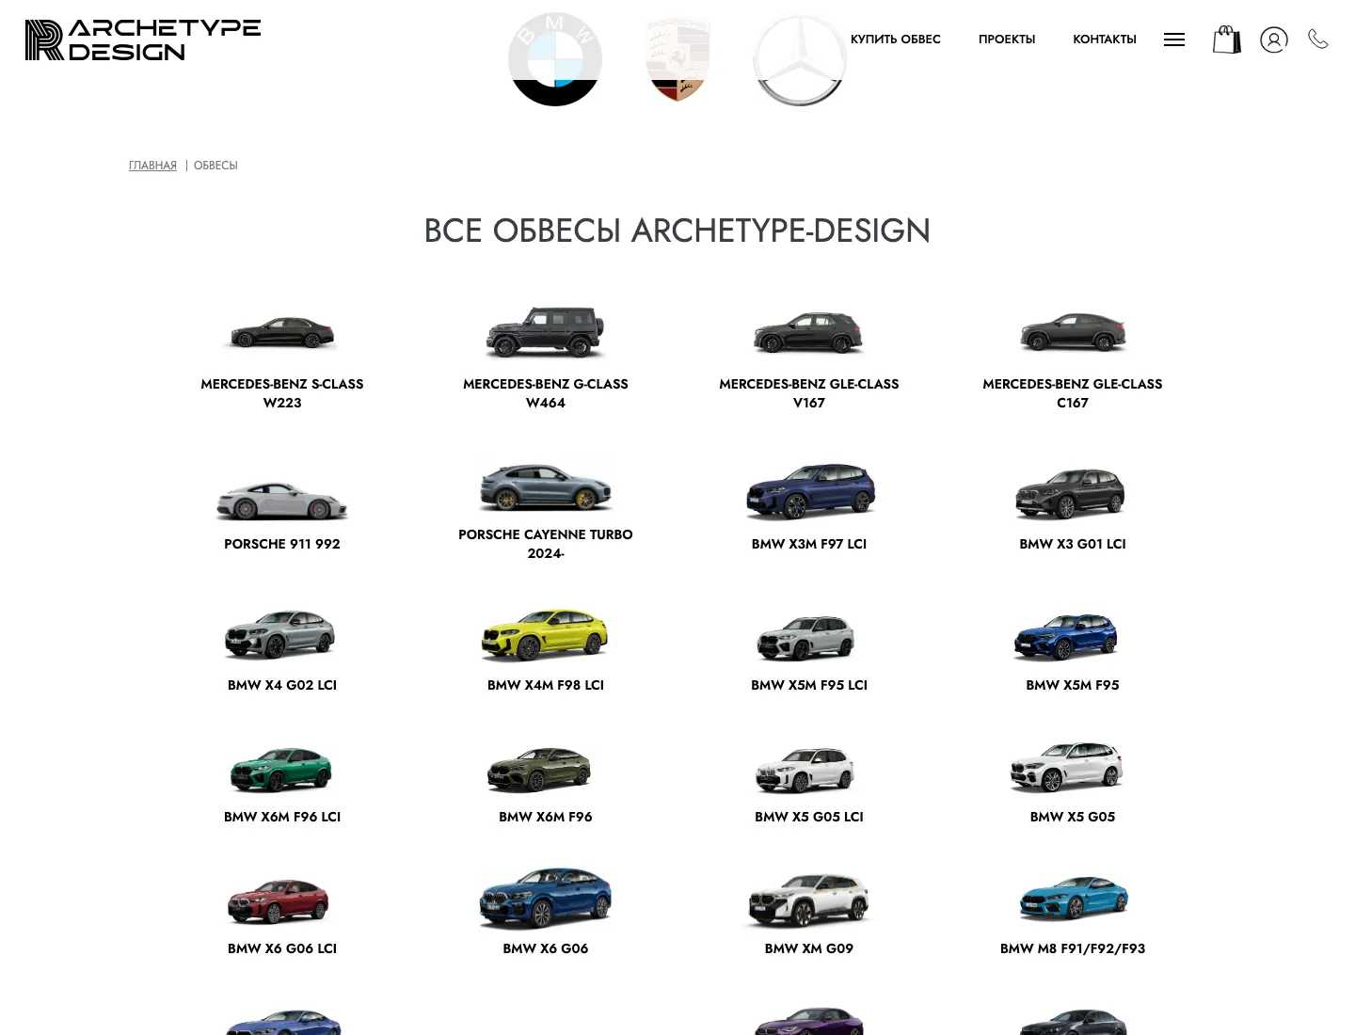
Task: Open the BMW M8 F91/F92/F93 car image
Action: [x=1073, y=899]
